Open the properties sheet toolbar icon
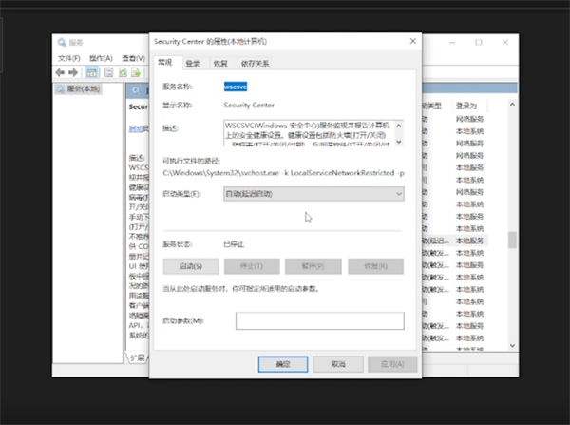 [108, 72]
